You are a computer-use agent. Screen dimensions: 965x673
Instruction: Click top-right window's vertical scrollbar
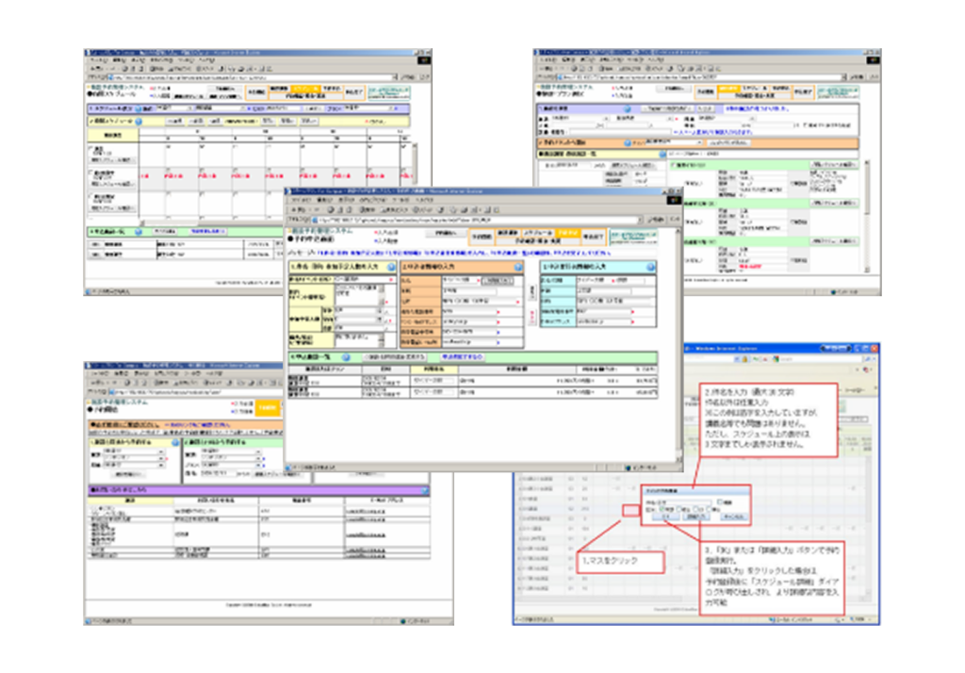click(x=867, y=216)
